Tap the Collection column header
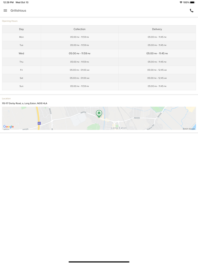 pos(79,29)
